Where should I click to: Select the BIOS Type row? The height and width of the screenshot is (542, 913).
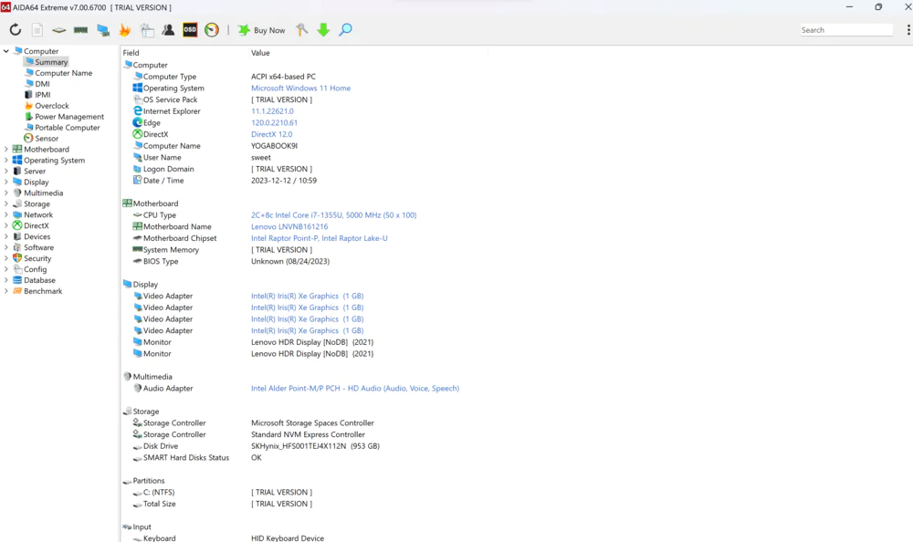click(x=305, y=261)
